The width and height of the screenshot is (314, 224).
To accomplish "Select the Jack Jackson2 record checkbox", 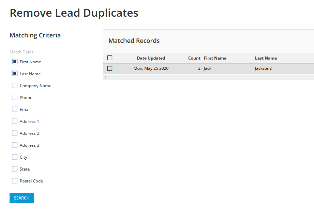I will click(110, 68).
